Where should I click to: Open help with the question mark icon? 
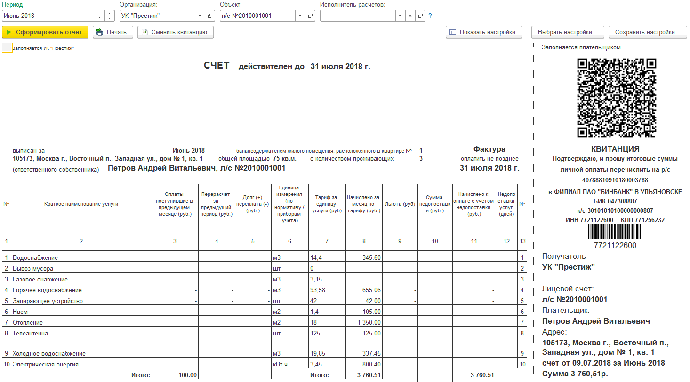click(430, 16)
